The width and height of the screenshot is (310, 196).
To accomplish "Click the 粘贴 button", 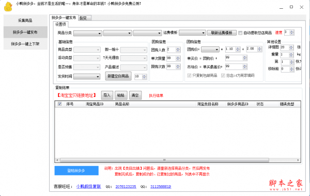I will pyautogui.click(x=121, y=95).
